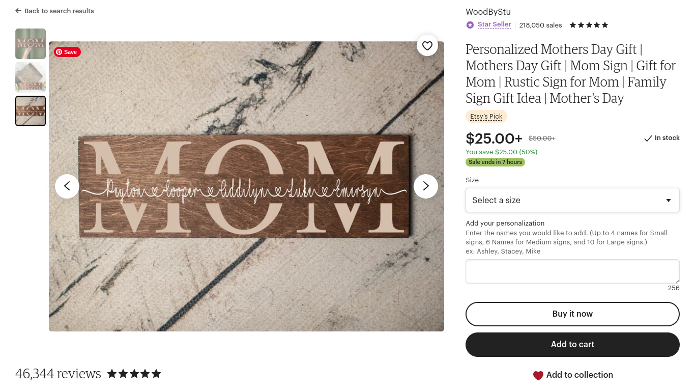Click the heart icon beside Add to collection
Image resolution: width=695 pixels, height=391 pixels.
coord(538,375)
